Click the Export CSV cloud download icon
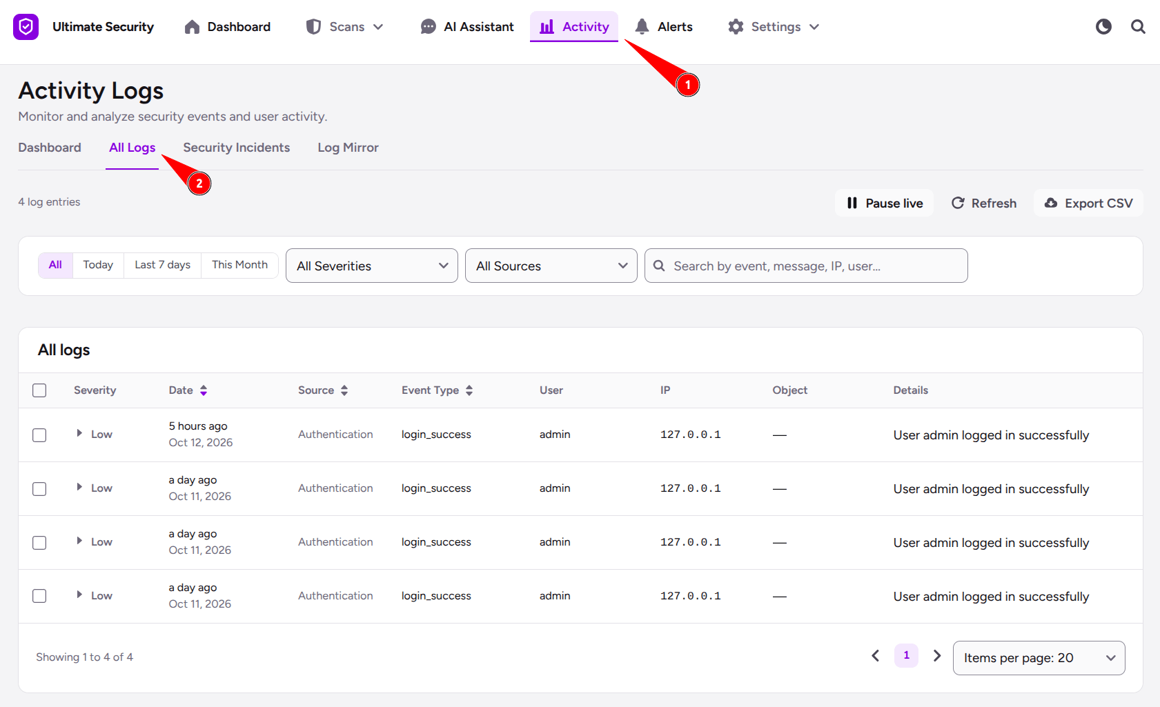This screenshot has height=707, width=1160. click(1051, 203)
